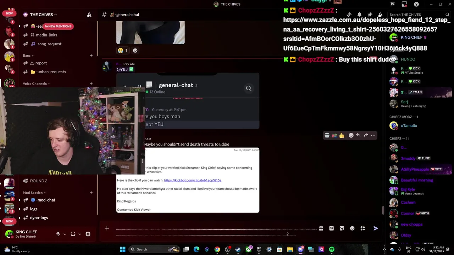Add a channel to Mod Section

point(91,193)
